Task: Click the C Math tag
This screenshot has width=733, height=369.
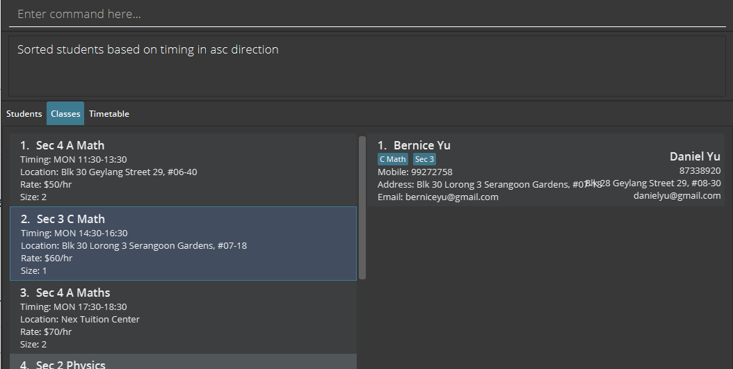Action: point(393,159)
